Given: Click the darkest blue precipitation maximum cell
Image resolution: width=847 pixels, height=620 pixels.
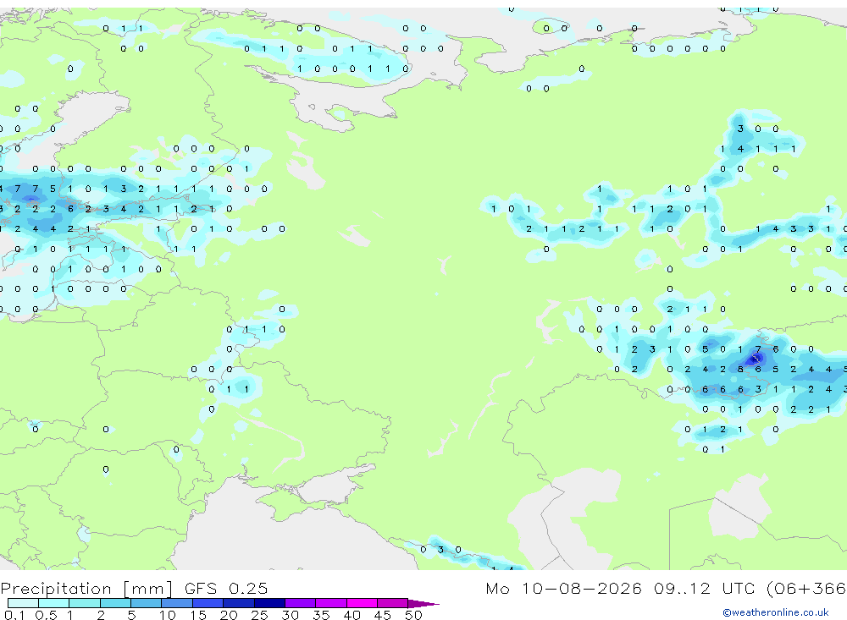Looking at the screenshot, I should [756, 358].
